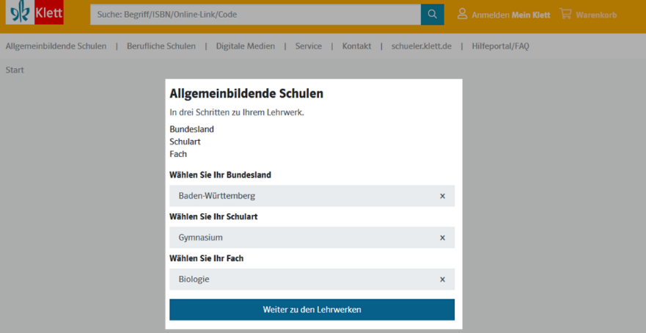Open Allgemeinbildende Schulen menu
This screenshot has width=646, height=333.
tap(56, 46)
